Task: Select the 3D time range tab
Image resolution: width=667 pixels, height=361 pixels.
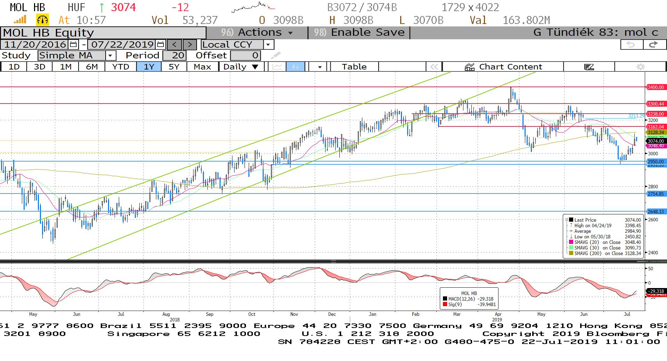Action: pyautogui.click(x=40, y=67)
